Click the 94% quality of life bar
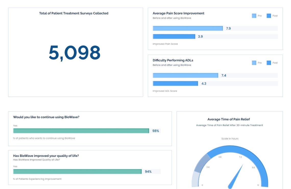Image resolution: width=291 pixels, height=189 pixels. [77, 172]
